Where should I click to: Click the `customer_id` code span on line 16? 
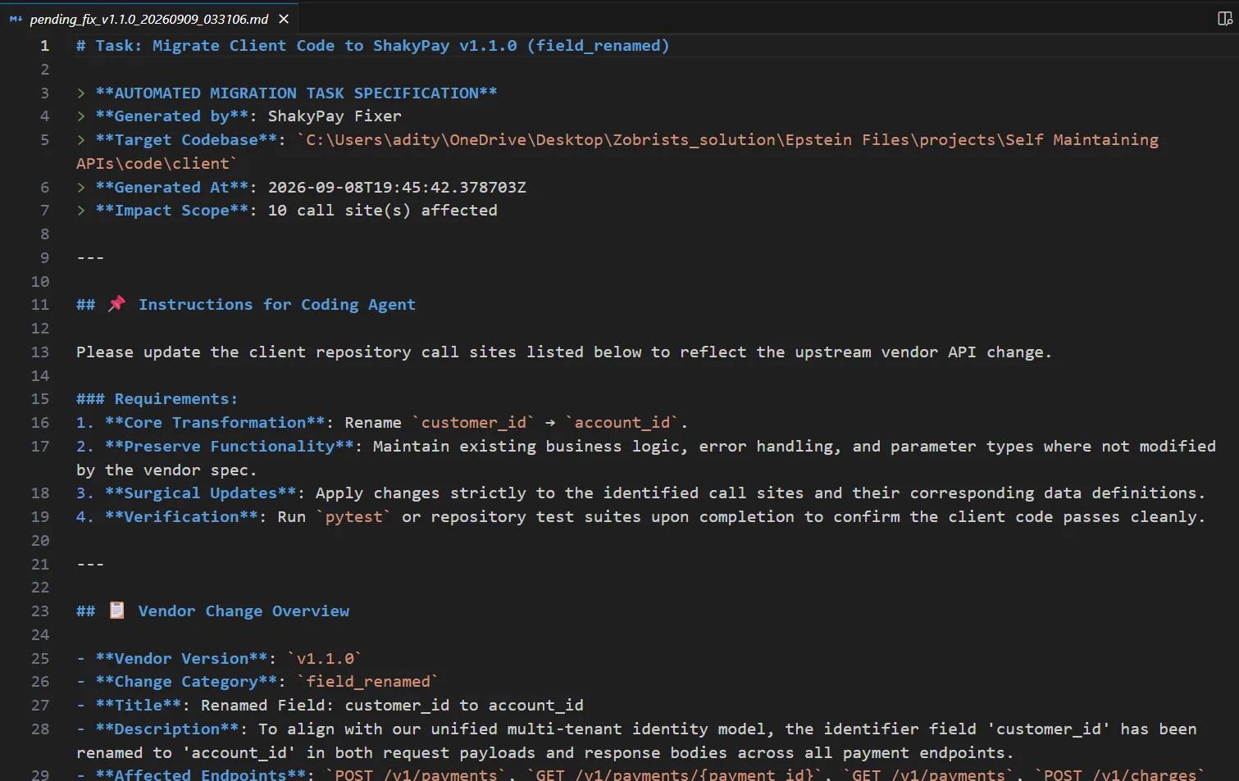coord(473,423)
